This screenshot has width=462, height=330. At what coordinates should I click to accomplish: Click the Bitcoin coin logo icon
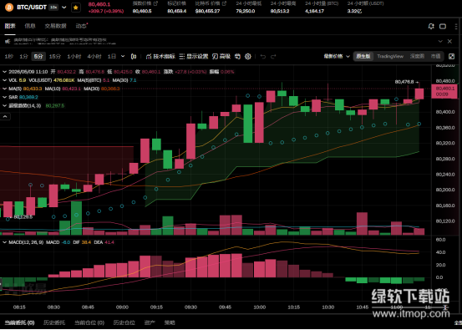tap(9, 7)
